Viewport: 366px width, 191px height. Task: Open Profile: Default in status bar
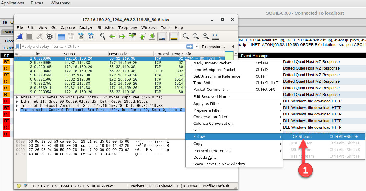point(216,186)
